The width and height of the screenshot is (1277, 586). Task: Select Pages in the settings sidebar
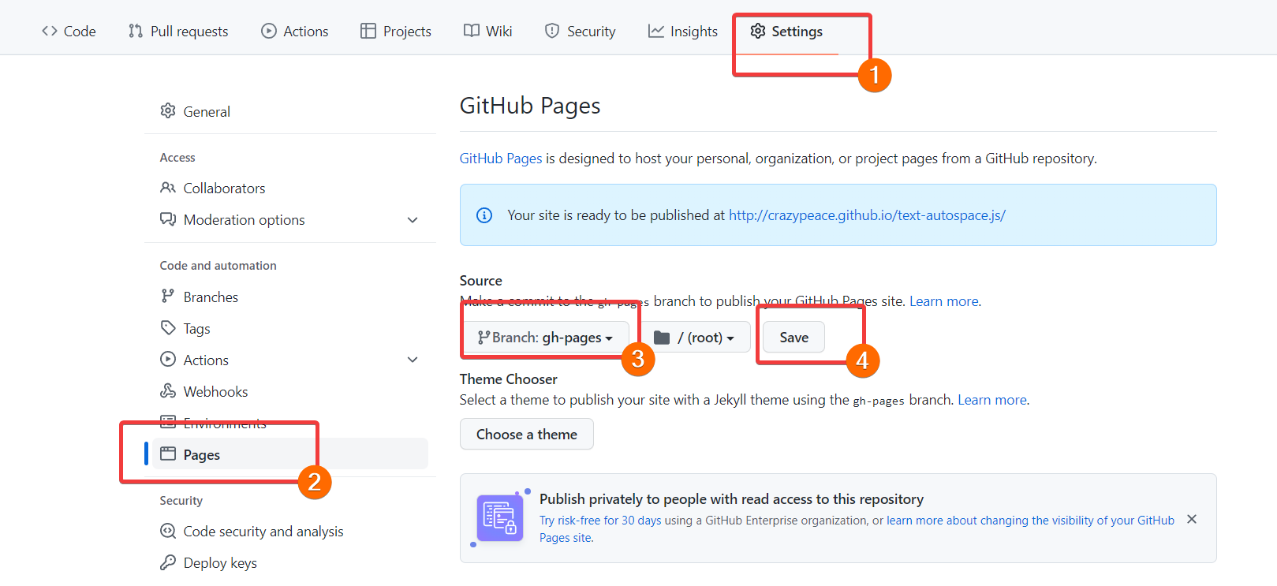pos(202,454)
